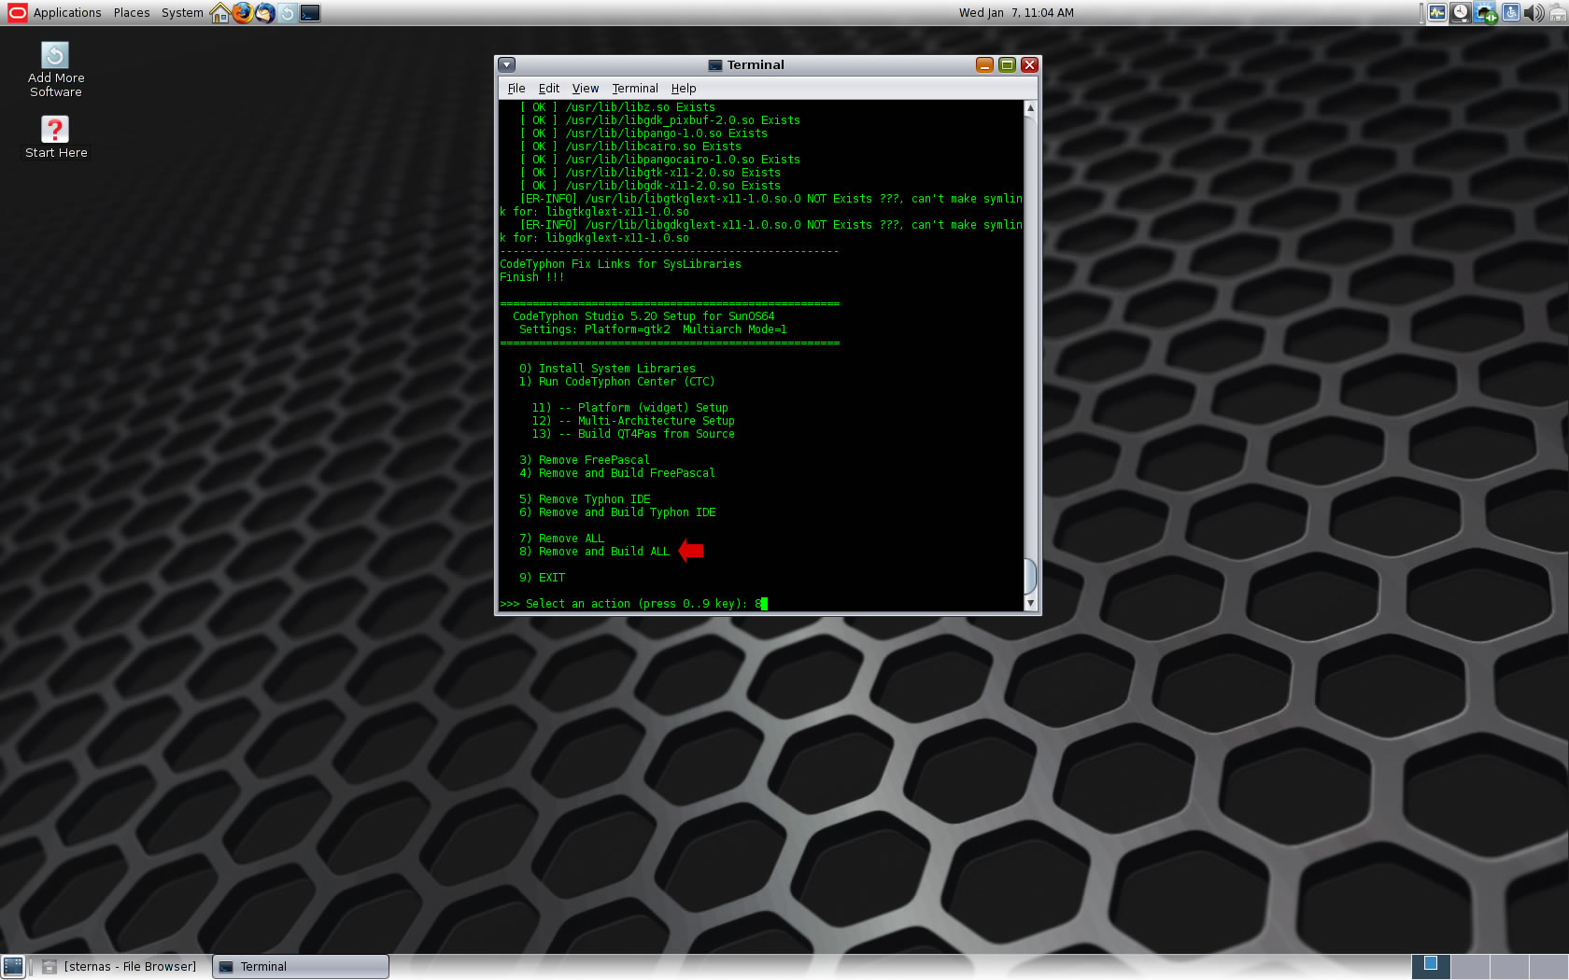This screenshot has height=980, width=1569.
Task: Click the '/usr/lib/libpango-1.0.so Exists' line
Action: point(643,133)
